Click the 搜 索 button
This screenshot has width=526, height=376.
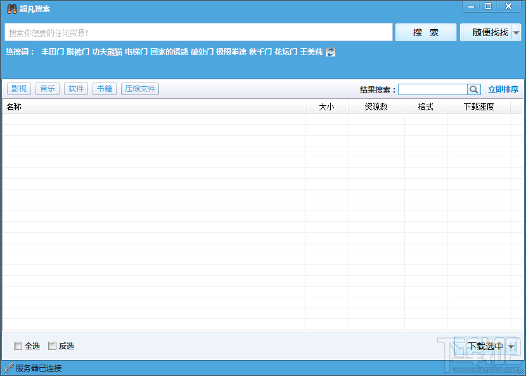click(x=426, y=32)
